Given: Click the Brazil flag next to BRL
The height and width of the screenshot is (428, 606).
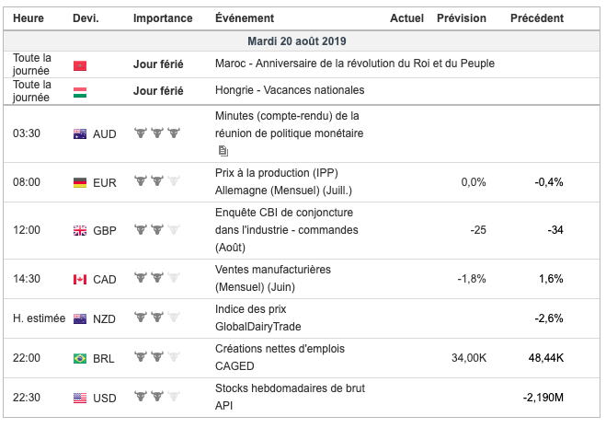Looking at the screenshot, I should coord(80,358).
